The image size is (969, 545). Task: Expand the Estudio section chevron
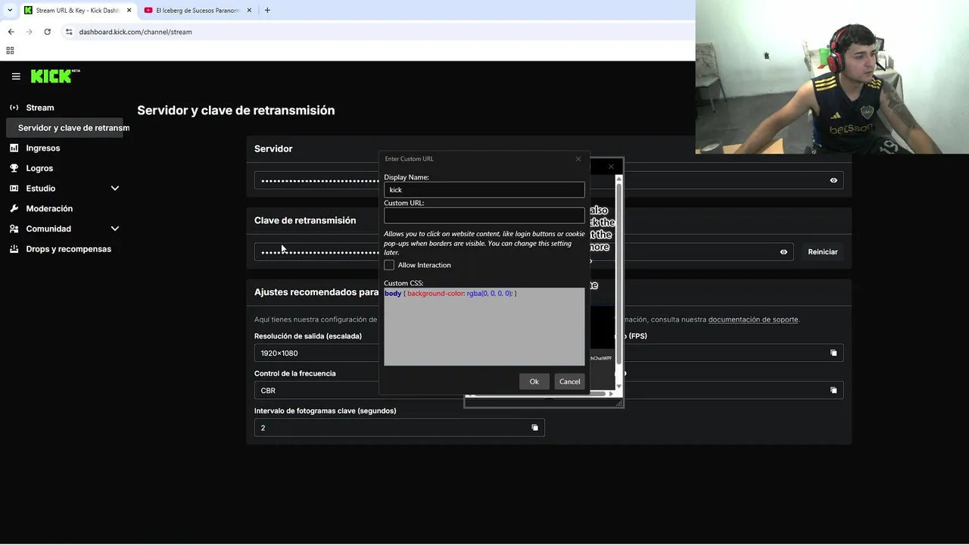(115, 188)
